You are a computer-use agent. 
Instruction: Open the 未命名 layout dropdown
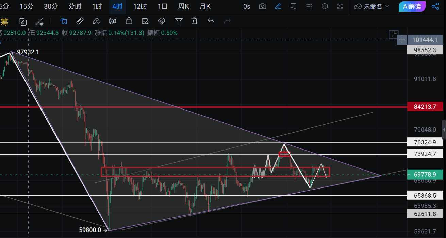click(372, 6)
